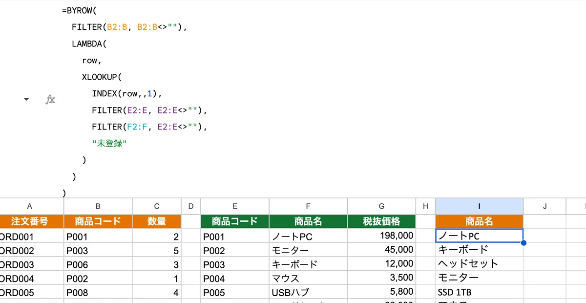Select column G header
Image resolution: width=586 pixels, height=303 pixels.
coord(381,207)
